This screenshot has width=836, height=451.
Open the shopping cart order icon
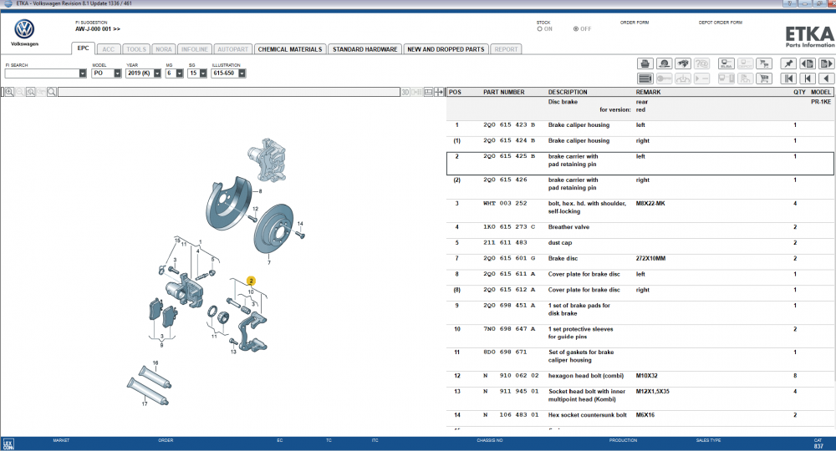764,79
